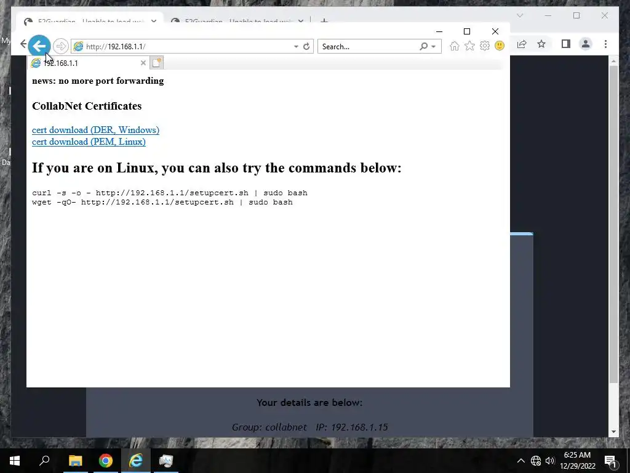Screen dimensions: 630x473
Task: Open the taskbar clock and date
Action: tap(577, 461)
